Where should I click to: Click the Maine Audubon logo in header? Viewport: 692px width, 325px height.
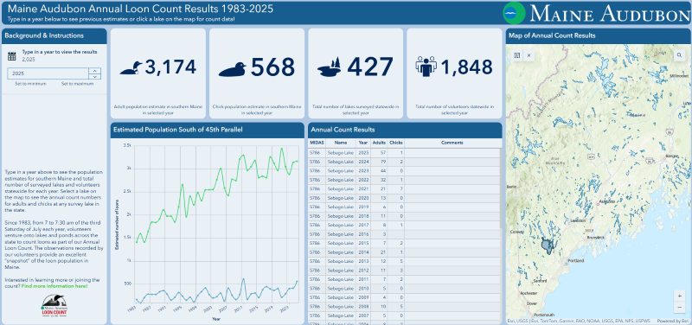(x=597, y=13)
